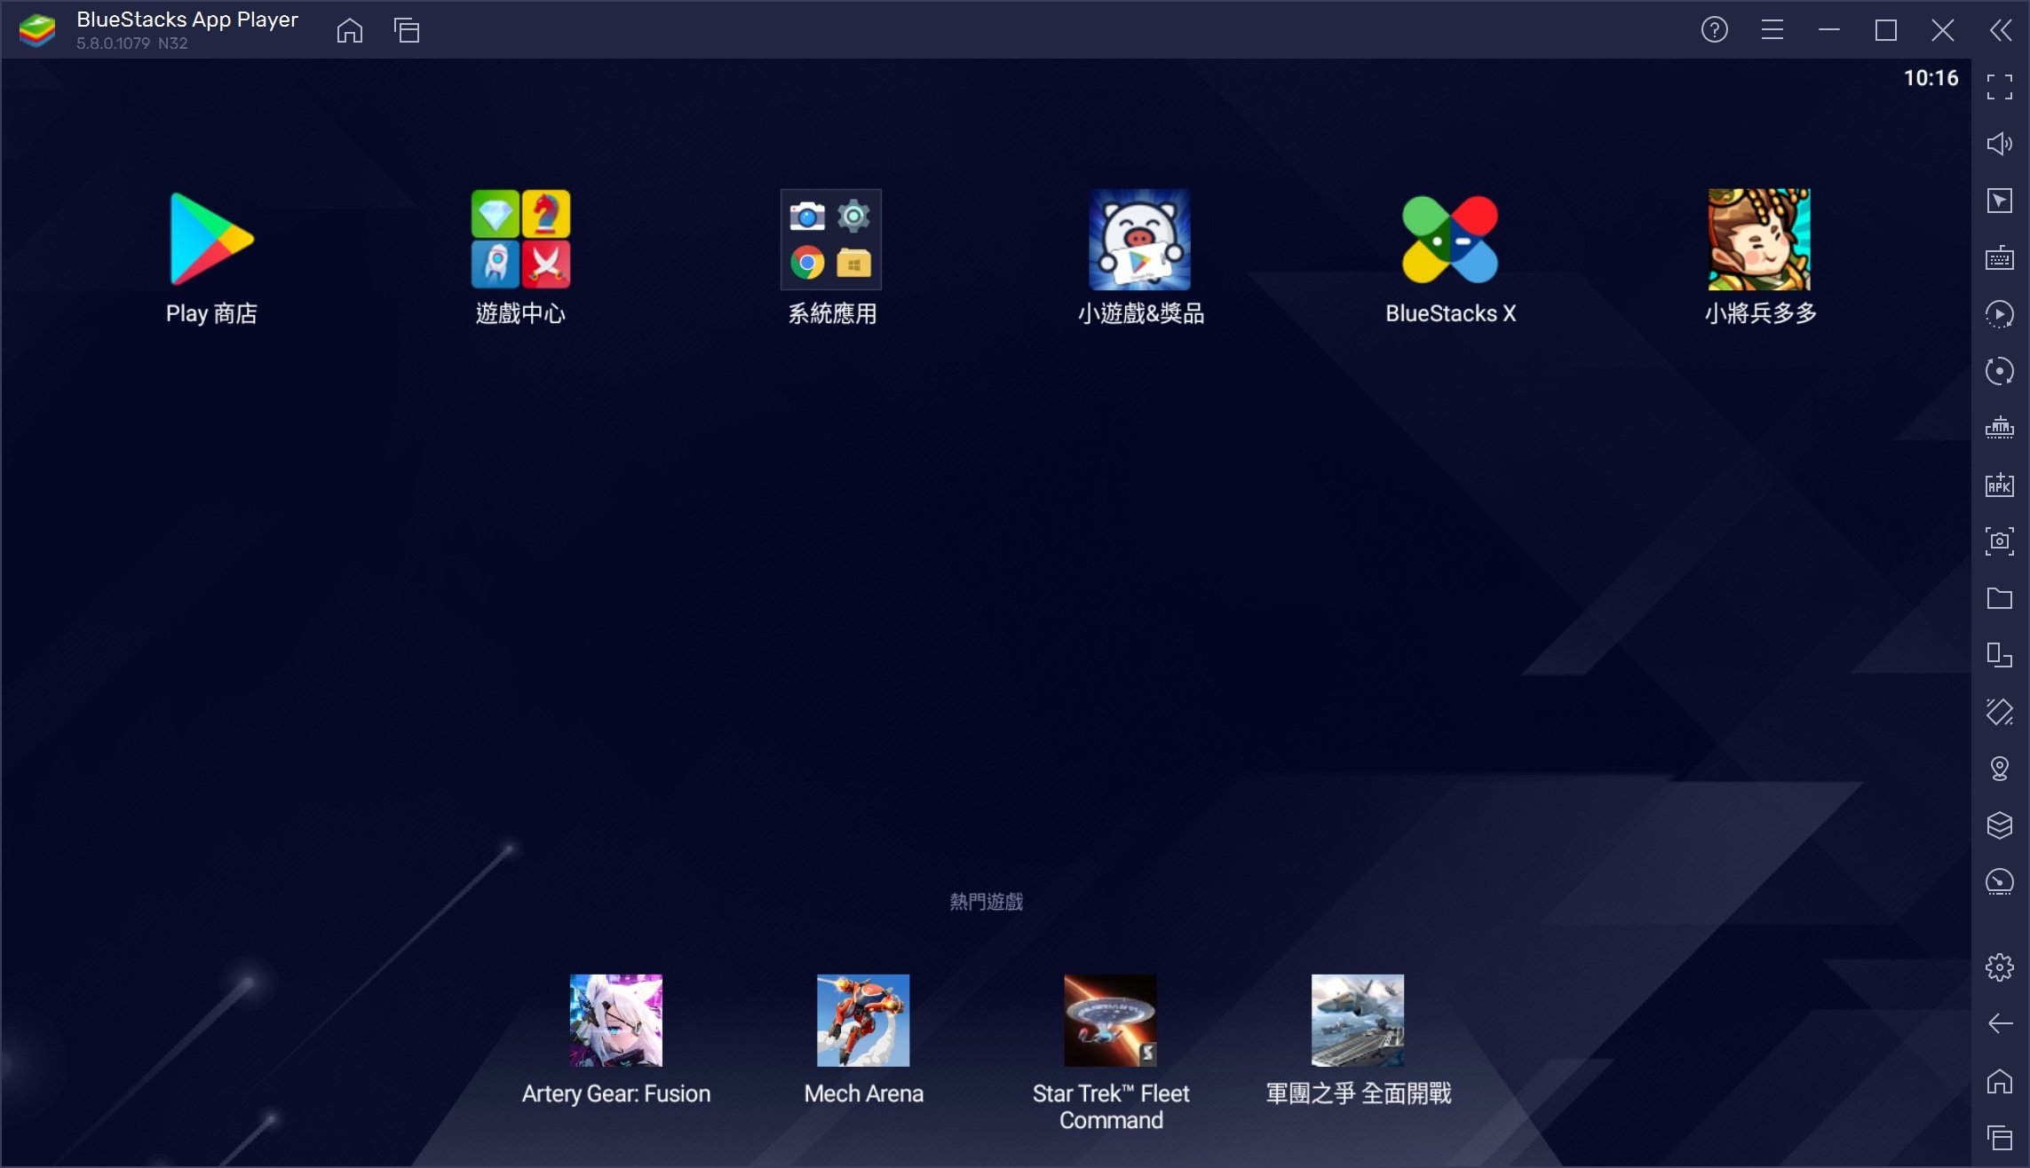Click the Android home button in sidebar
Image resolution: width=2030 pixels, height=1168 pixels.
point(2000,1081)
